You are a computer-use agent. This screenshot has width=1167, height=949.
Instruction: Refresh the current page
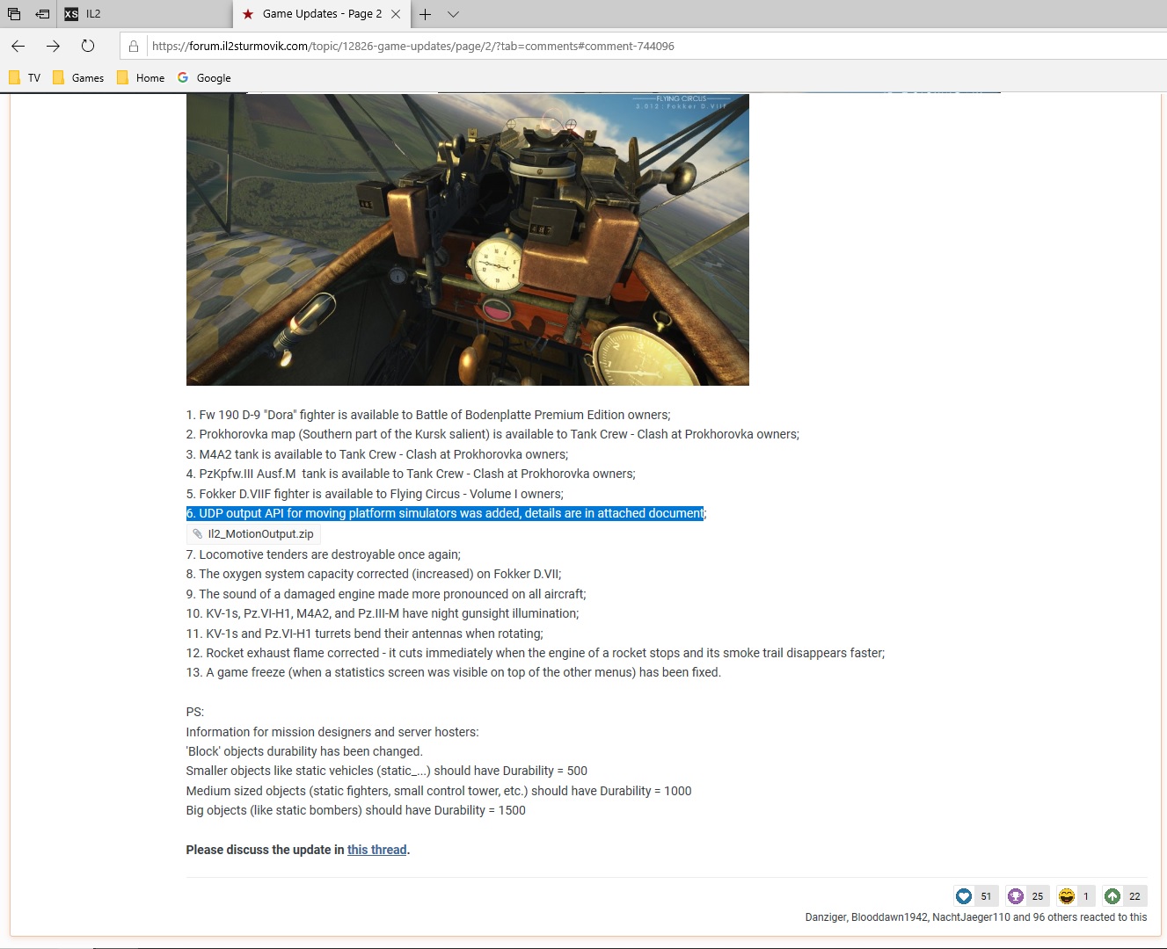tap(88, 46)
